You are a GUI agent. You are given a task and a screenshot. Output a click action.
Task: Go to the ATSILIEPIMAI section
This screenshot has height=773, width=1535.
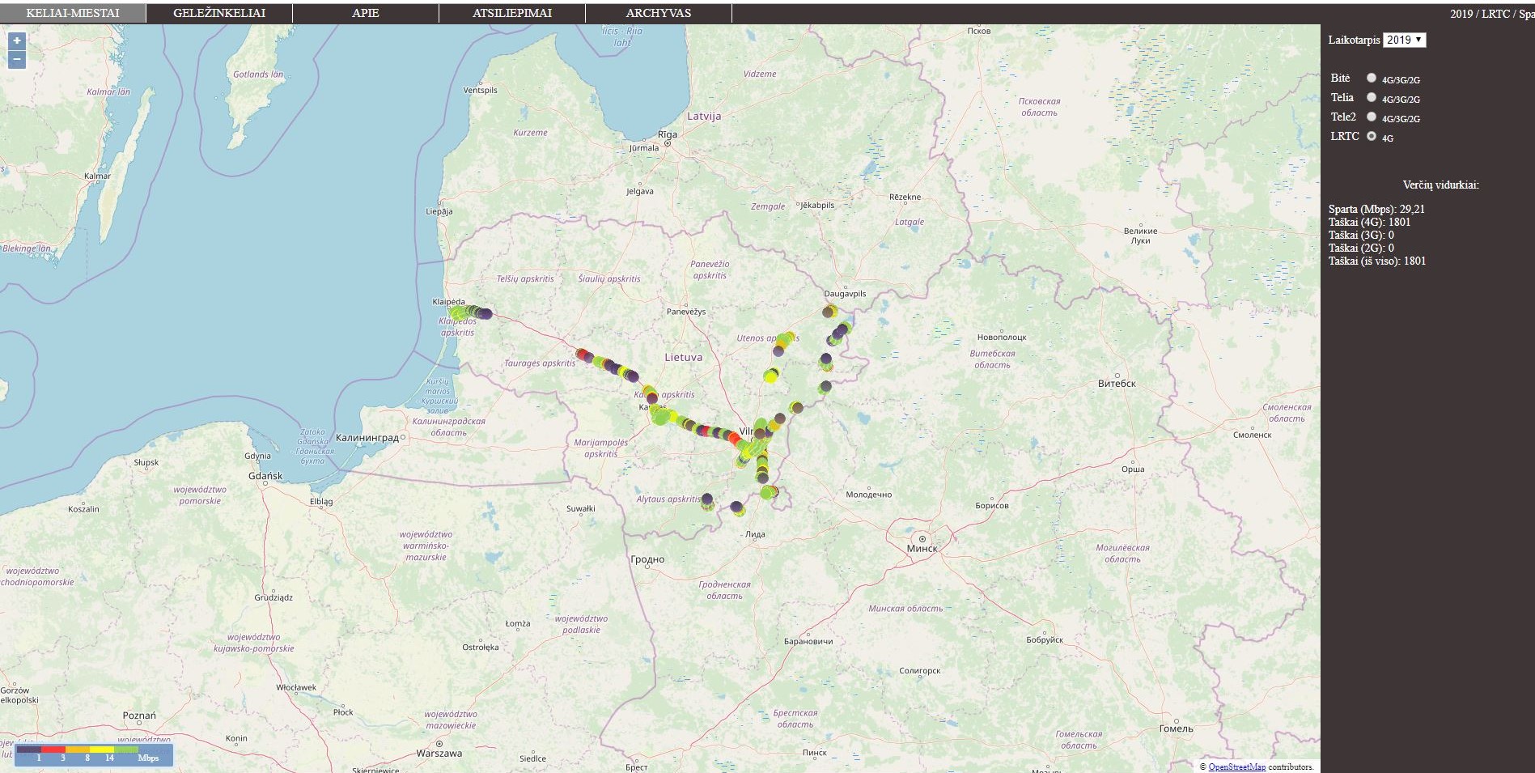tap(512, 13)
